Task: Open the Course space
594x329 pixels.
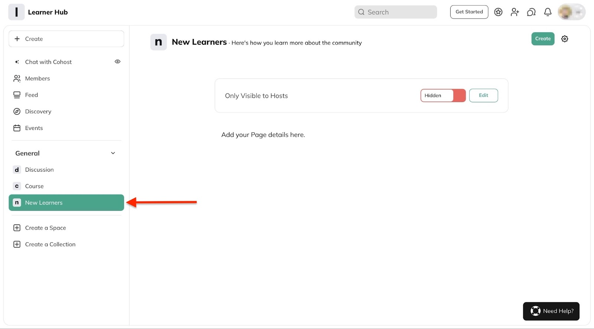Action: pyautogui.click(x=66, y=186)
